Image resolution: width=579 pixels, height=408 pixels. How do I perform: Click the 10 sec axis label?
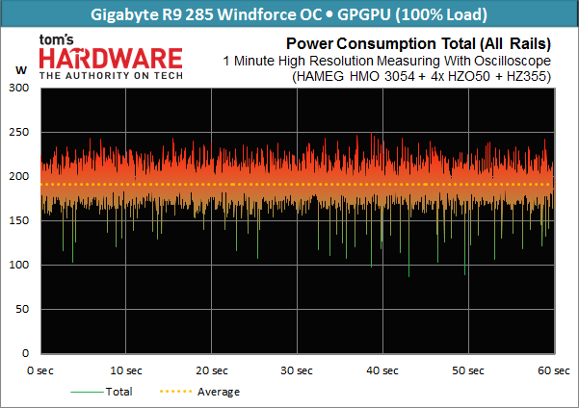coord(126,370)
